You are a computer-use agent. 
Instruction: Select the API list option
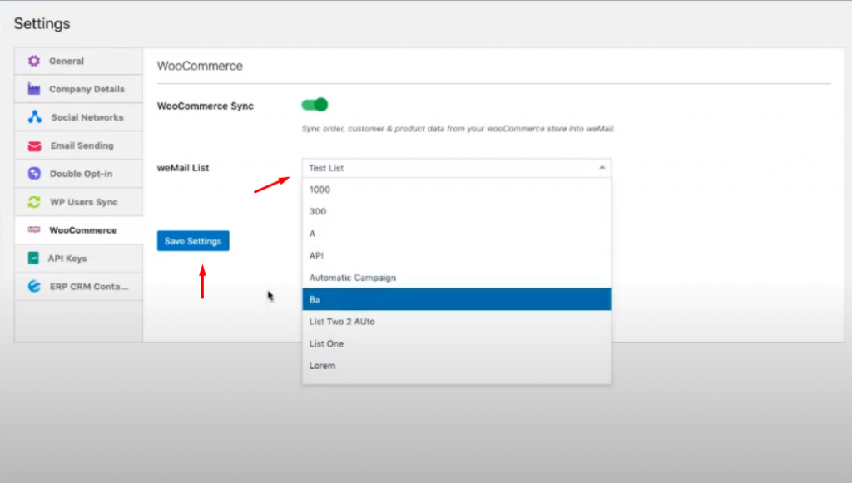457,255
